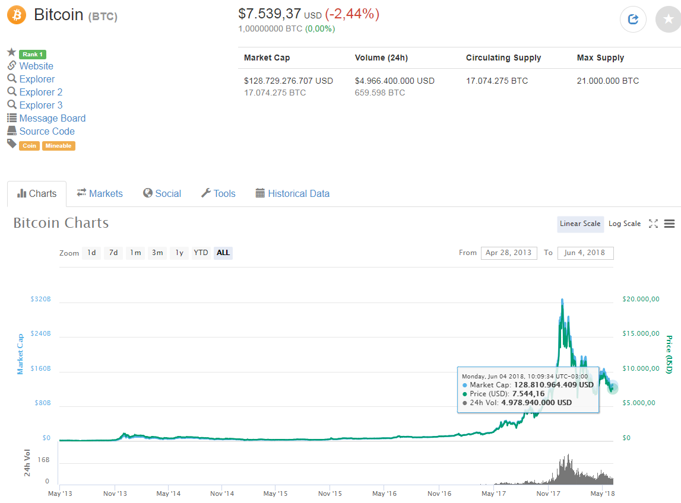Click the list icon beside Message Board
Screen dimensions: 681x503
point(12,117)
